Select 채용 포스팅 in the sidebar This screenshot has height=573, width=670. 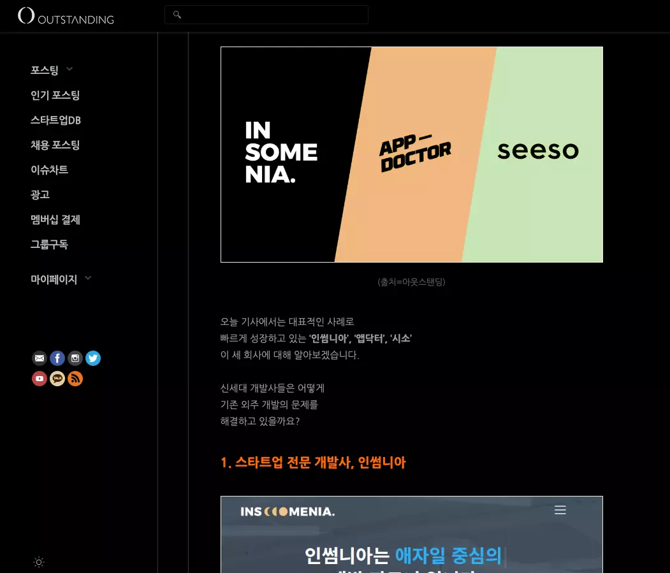(x=55, y=145)
